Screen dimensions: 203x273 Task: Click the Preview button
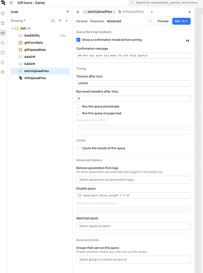(x=163, y=21)
